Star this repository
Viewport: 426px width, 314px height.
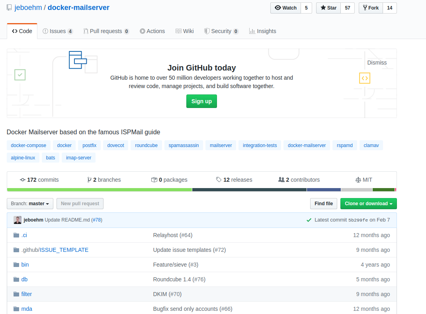pos(328,8)
